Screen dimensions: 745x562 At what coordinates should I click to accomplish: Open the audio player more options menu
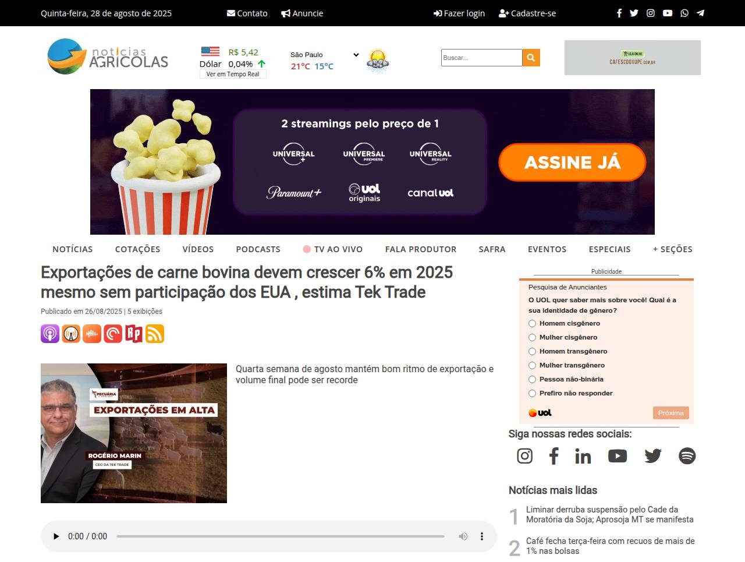[482, 536]
